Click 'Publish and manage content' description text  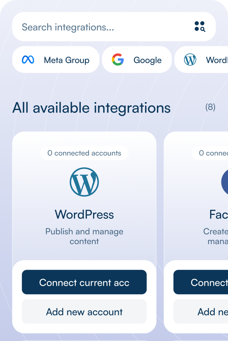(84, 236)
